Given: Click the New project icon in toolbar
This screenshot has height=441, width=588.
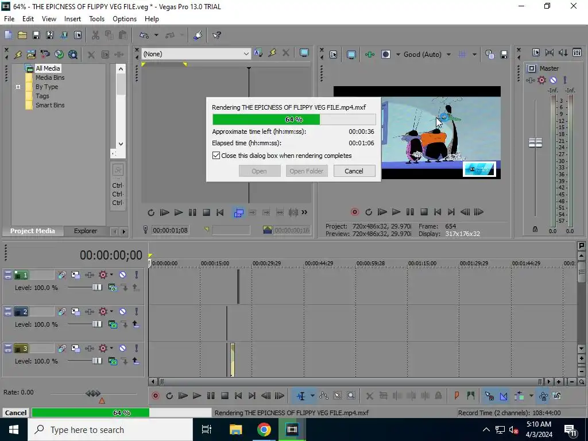Looking at the screenshot, I should 8,35.
